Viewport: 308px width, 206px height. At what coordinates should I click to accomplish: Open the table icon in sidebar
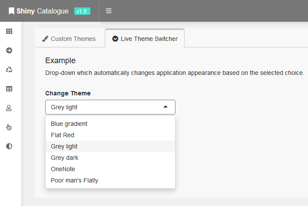pos(9,89)
